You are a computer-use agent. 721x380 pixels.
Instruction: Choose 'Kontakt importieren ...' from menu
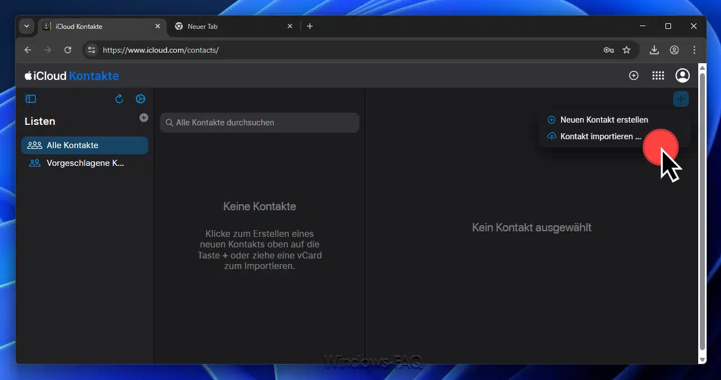point(600,136)
